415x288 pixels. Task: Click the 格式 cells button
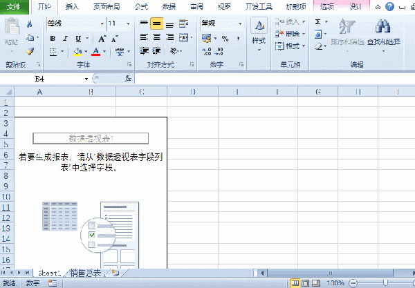290,46
